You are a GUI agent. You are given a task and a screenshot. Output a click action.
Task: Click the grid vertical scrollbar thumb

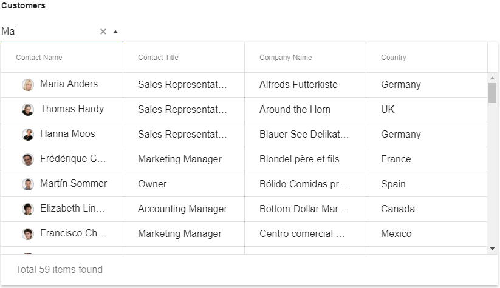[492, 93]
